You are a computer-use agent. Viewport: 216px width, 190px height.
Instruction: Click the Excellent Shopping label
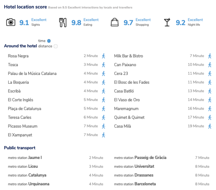[143, 22]
